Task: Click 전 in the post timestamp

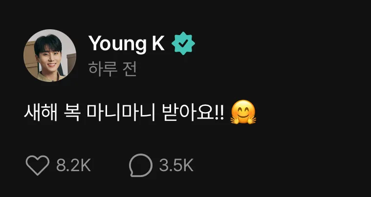Action: point(130,69)
